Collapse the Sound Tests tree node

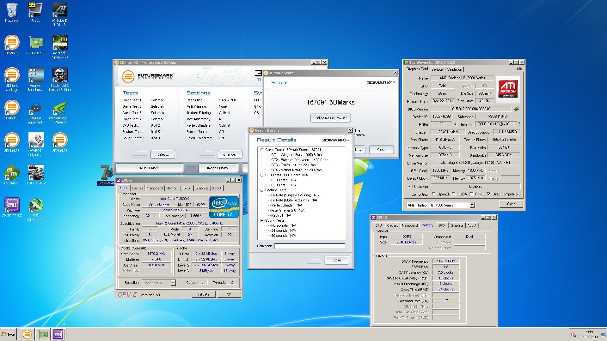(x=262, y=220)
